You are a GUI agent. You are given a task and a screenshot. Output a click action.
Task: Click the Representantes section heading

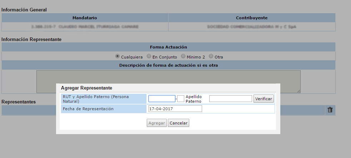click(19, 102)
